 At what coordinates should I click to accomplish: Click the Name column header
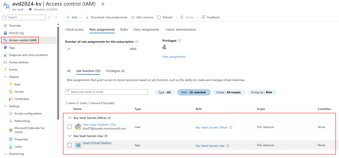click(x=77, y=109)
